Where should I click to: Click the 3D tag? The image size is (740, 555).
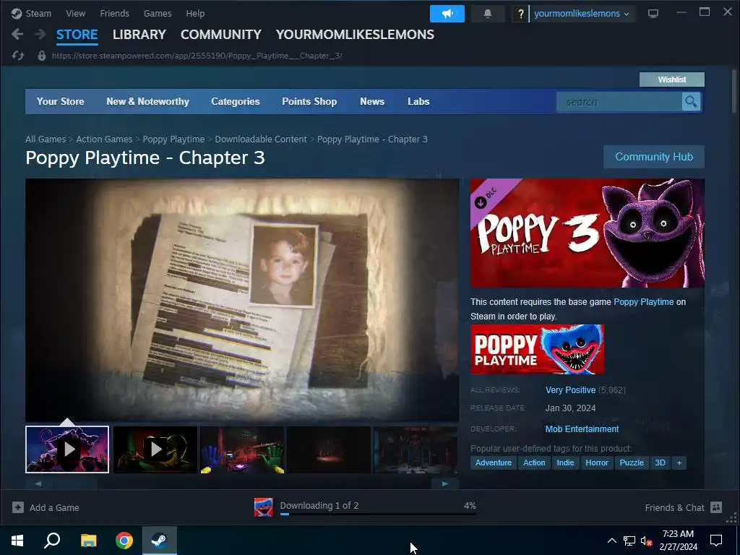[x=661, y=462]
